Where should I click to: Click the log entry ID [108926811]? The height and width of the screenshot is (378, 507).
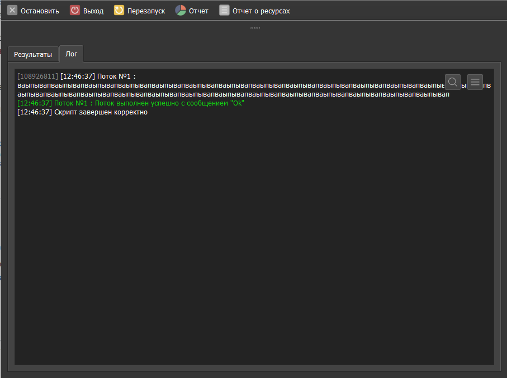[x=37, y=76]
